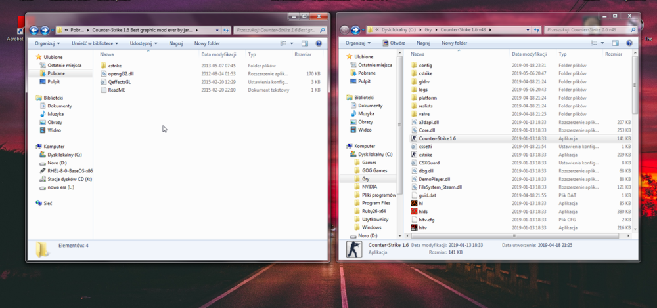Click search field in left window
The height and width of the screenshot is (308, 657).
click(279, 30)
